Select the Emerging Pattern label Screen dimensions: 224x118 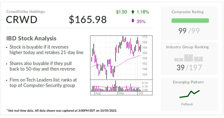(x=188, y=82)
